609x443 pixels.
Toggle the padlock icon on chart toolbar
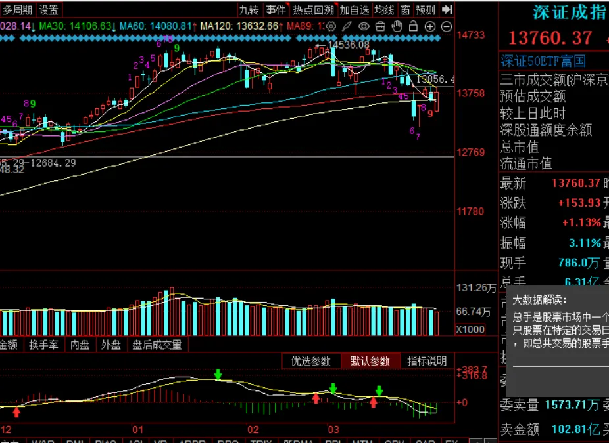click(413, 26)
